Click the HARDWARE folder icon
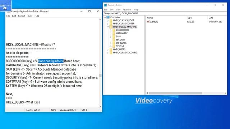Screen dimensions: 230x129 point(114,33)
